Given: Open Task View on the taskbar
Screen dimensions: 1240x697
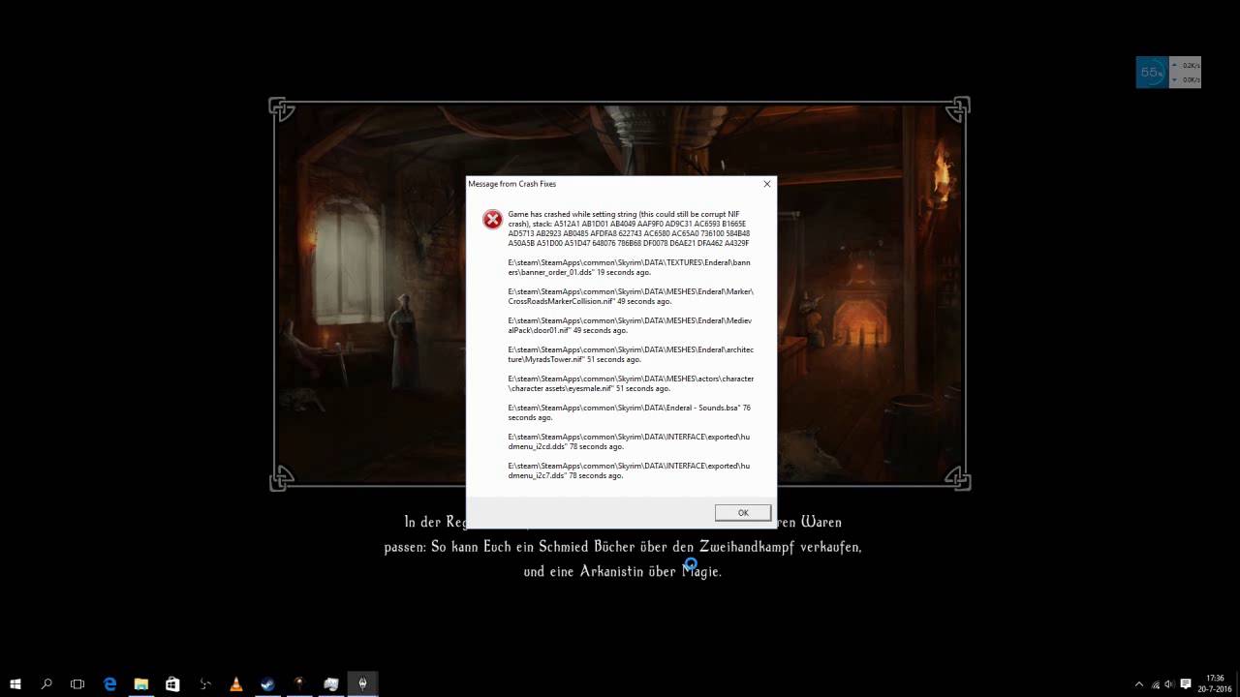Looking at the screenshot, I should pos(77,684).
